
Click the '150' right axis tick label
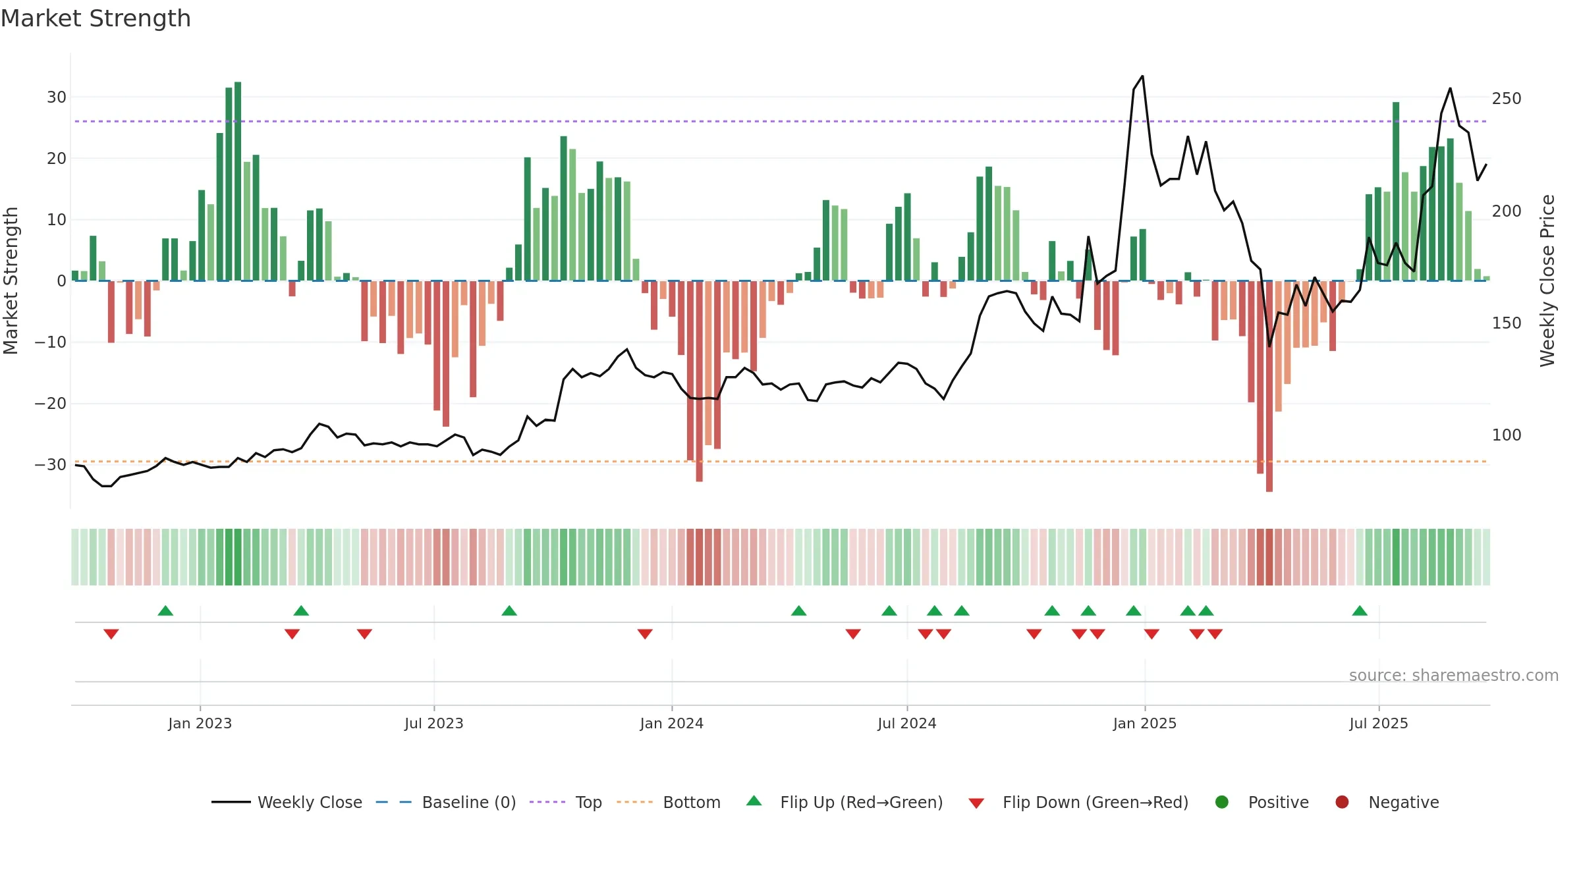click(1507, 323)
